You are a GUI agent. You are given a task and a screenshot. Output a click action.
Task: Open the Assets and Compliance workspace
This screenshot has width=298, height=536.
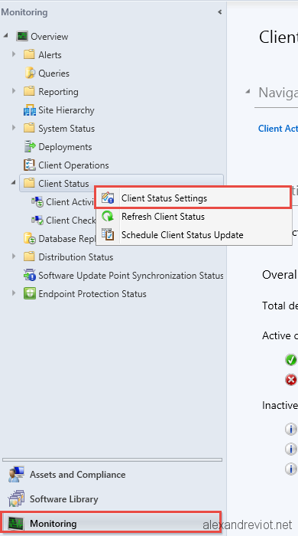112,475
